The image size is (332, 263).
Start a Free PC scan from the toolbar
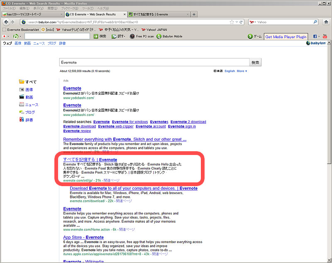132,37
